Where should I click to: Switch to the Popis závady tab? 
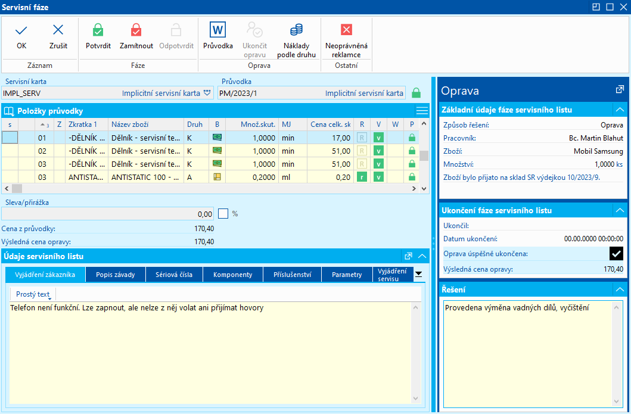pos(116,275)
